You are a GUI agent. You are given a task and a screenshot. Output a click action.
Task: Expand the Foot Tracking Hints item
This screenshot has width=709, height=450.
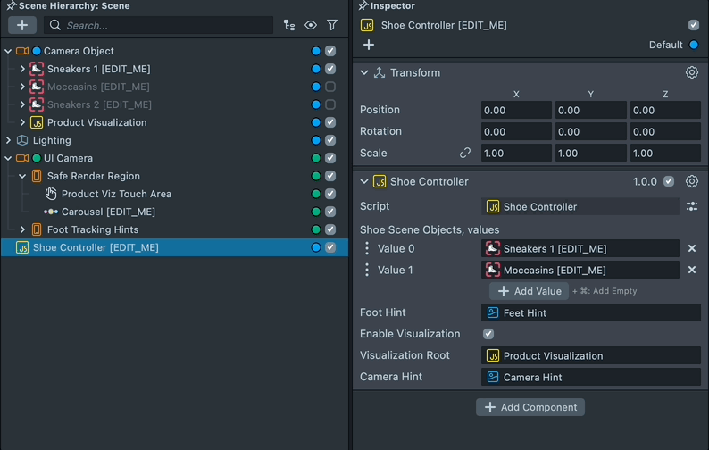(22, 229)
